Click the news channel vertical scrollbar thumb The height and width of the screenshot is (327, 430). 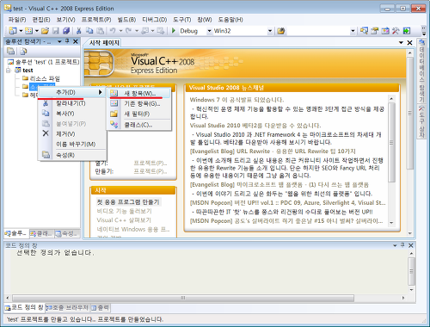tap(391, 143)
